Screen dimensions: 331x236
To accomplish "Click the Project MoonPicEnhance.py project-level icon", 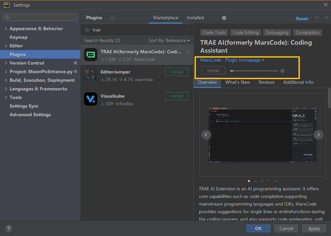I will pyautogui.click(x=76, y=71).
